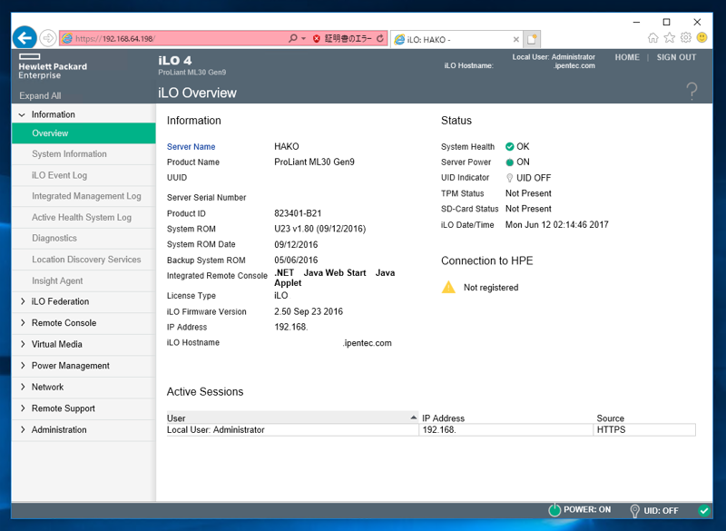Click iLO Date/Time value

tap(556, 224)
